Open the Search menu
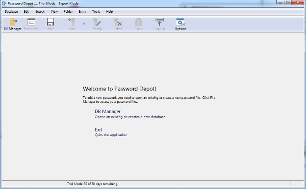306x189 pixels. coord(40,12)
